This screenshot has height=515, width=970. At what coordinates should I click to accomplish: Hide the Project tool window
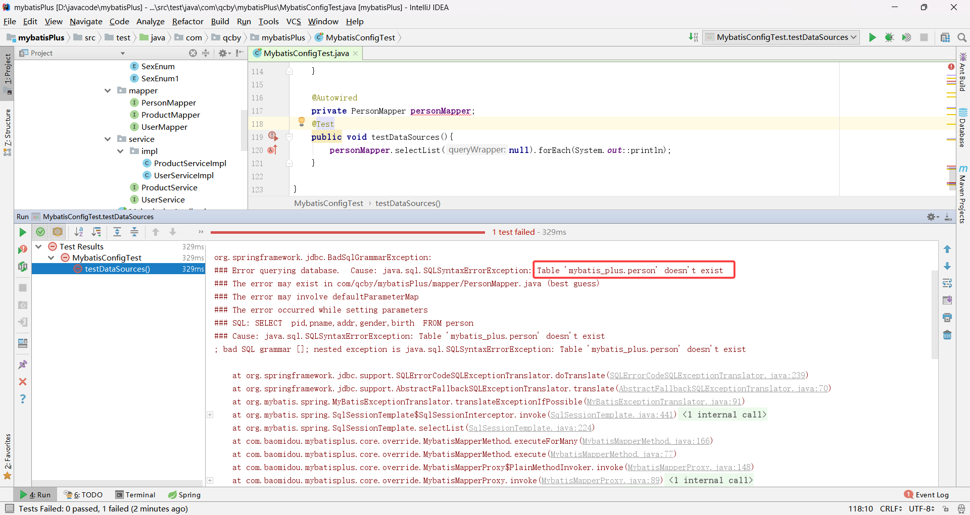click(x=240, y=53)
